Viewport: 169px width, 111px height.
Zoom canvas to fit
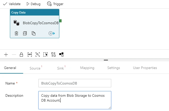(x=38, y=54)
